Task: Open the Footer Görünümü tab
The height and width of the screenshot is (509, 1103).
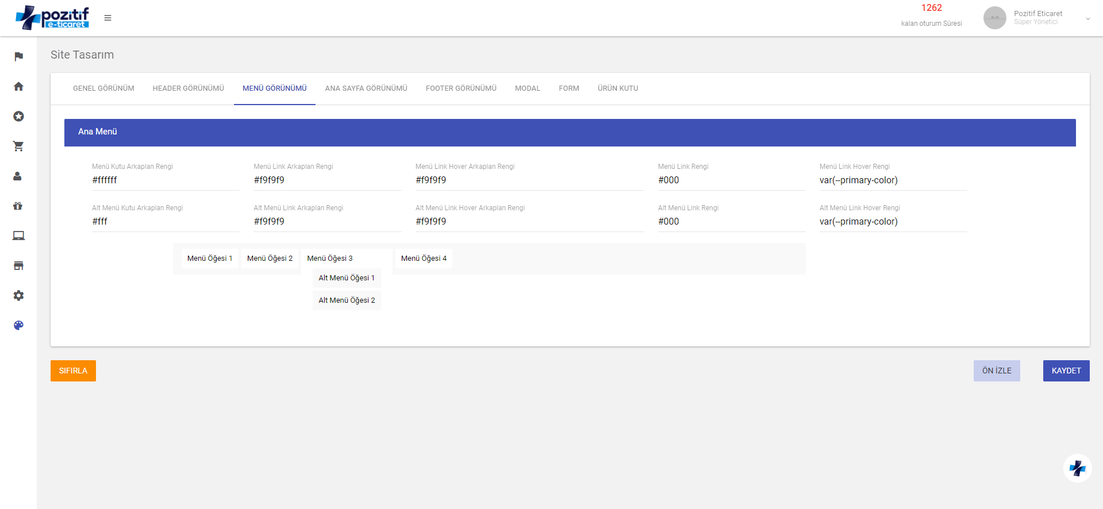Action: pos(461,88)
